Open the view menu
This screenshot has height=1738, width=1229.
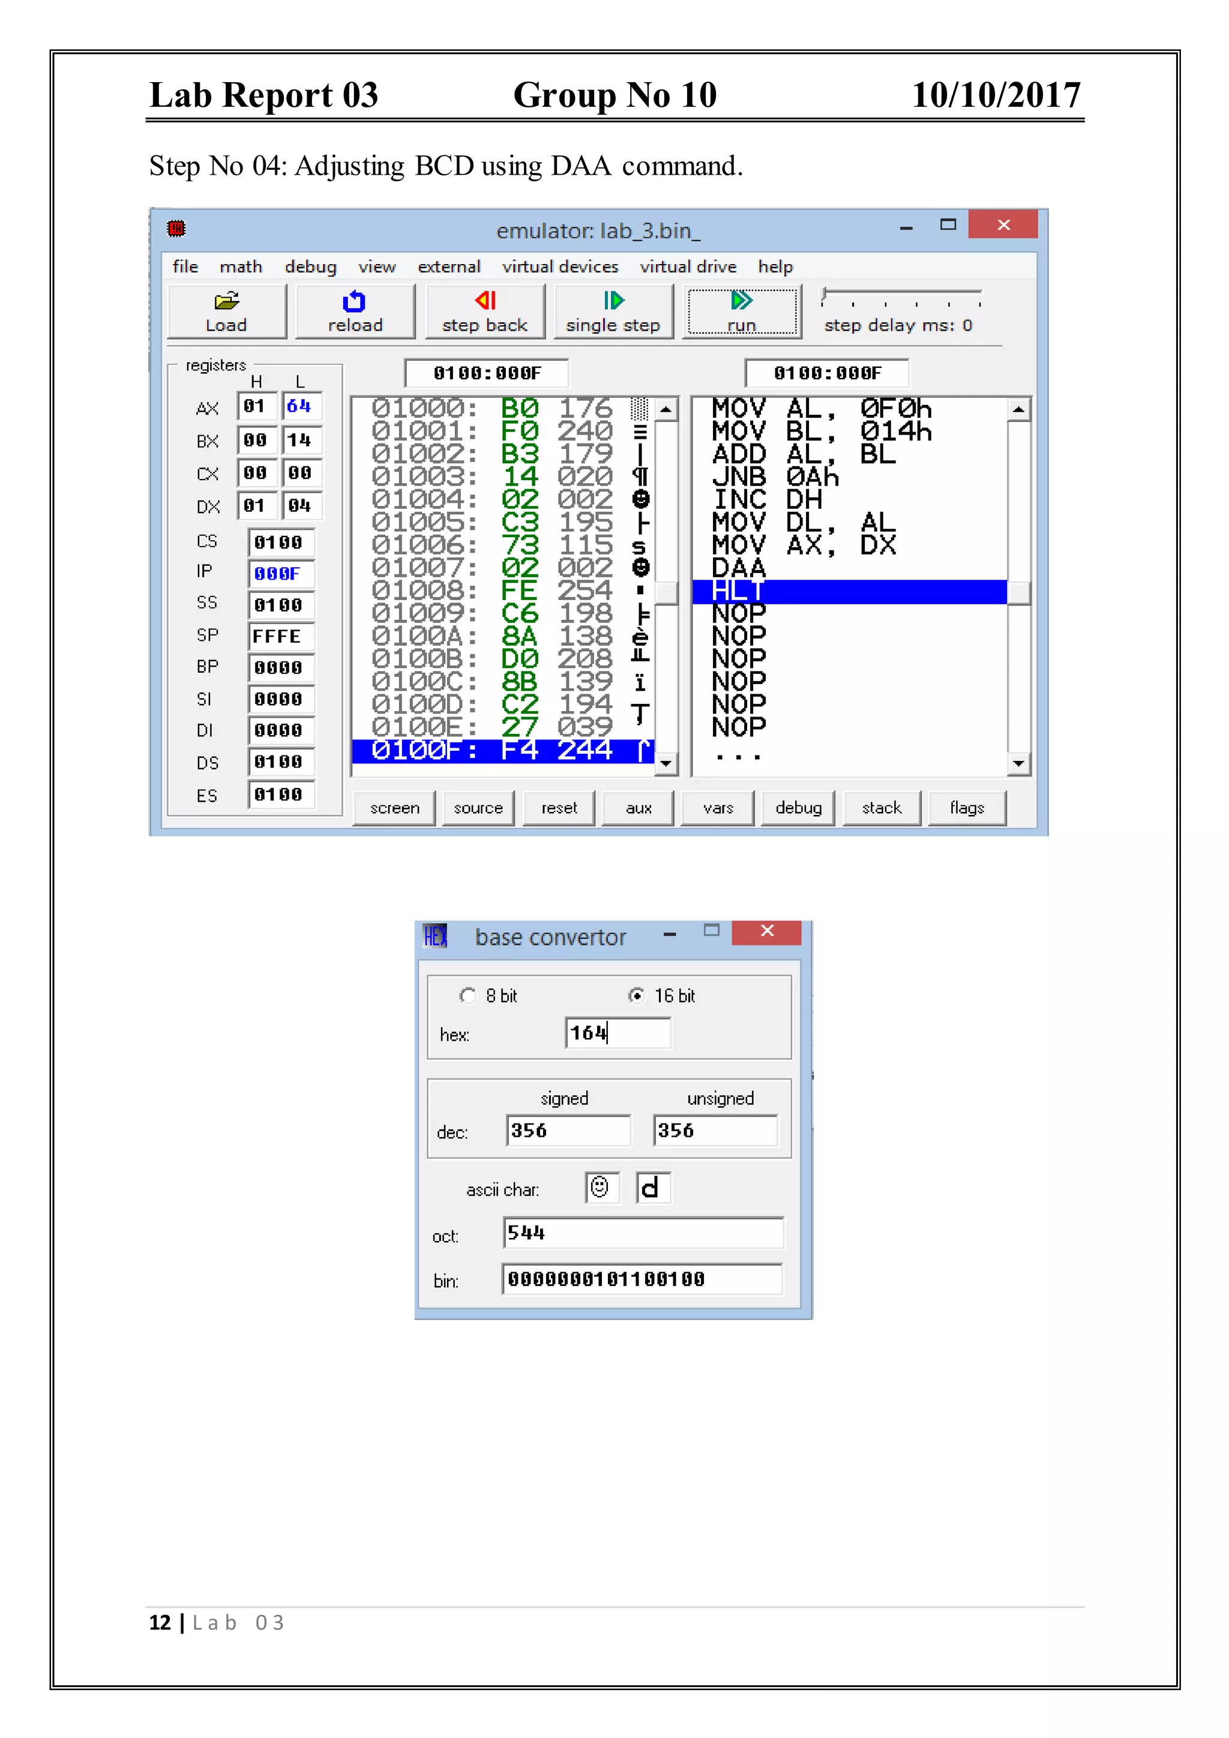click(x=377, y=266)
